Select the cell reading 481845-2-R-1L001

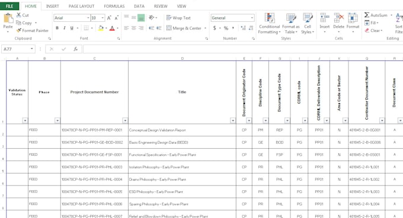pos(366,167)
